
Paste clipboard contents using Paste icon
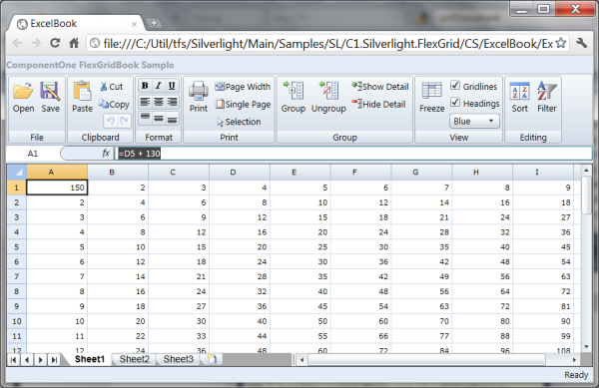(x=82, y=91)
